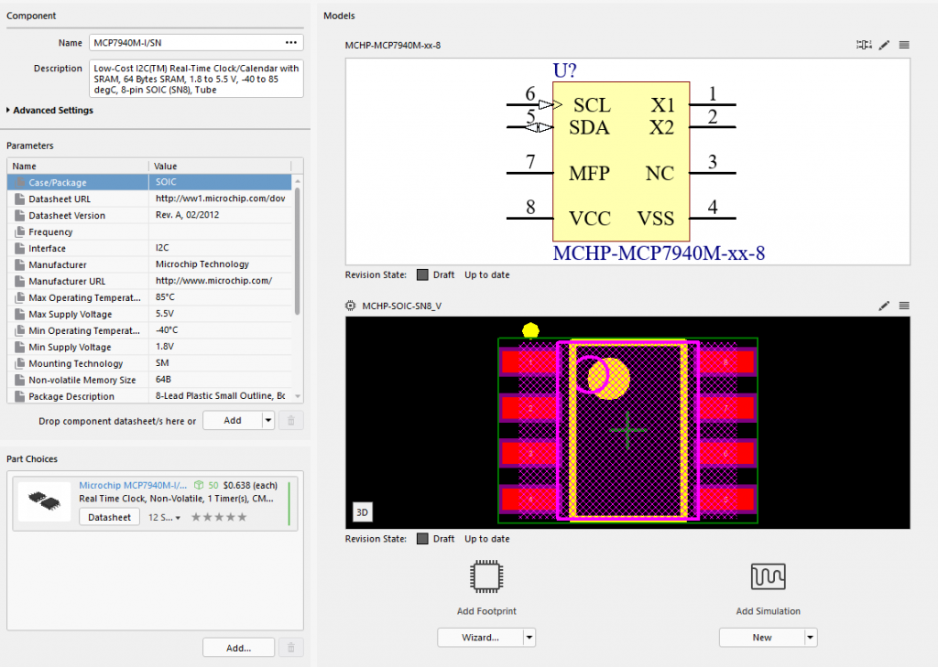Expand Advanced Settings section

coord(49,110)
